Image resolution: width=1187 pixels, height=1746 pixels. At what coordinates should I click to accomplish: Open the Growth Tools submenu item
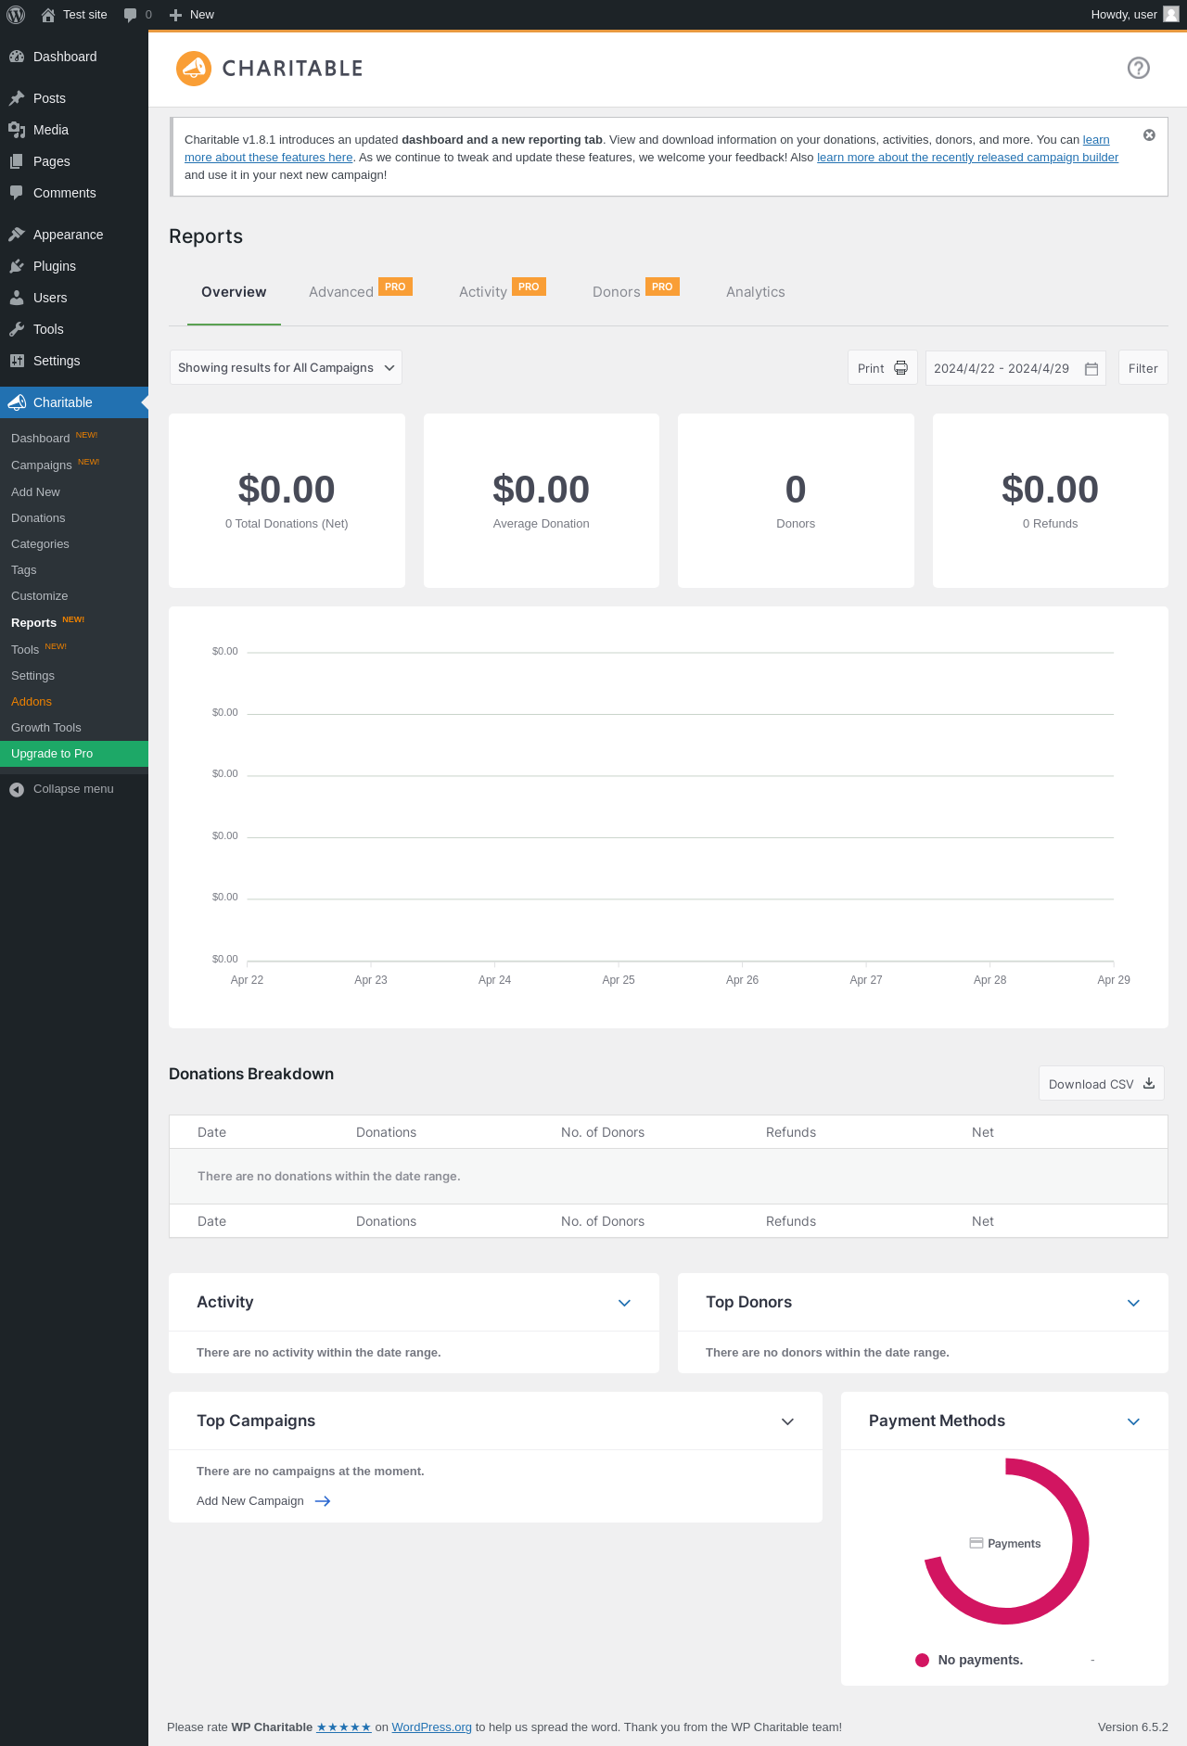point(74,728)
